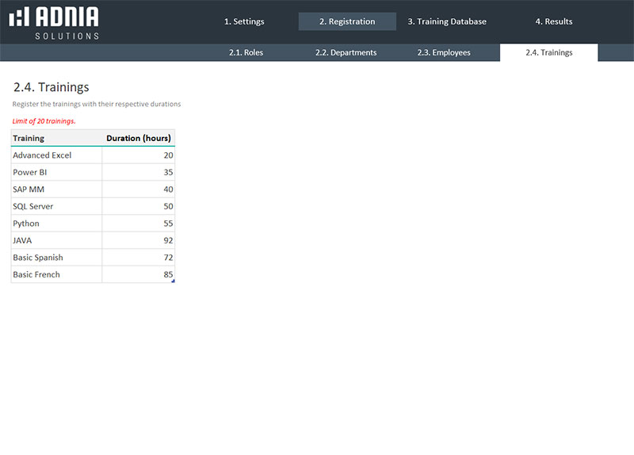Click duration 20 for Advanced Excel
The height and width of the screenshot is (455, 634).
tap(138, 155)
